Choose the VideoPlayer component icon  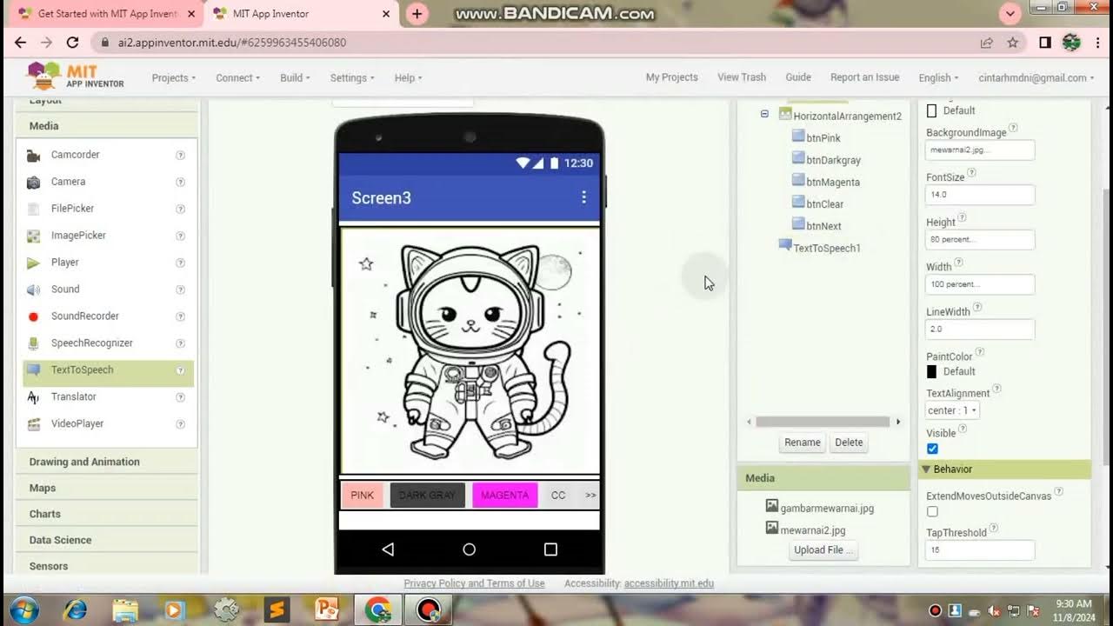tap(33, 425)
